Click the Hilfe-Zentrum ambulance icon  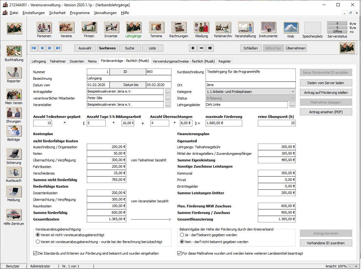(14, 215)
